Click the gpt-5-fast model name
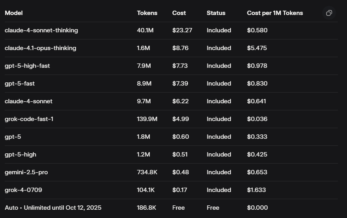The width and height of the screenshot is (347, 218). (x=20, y=84)
